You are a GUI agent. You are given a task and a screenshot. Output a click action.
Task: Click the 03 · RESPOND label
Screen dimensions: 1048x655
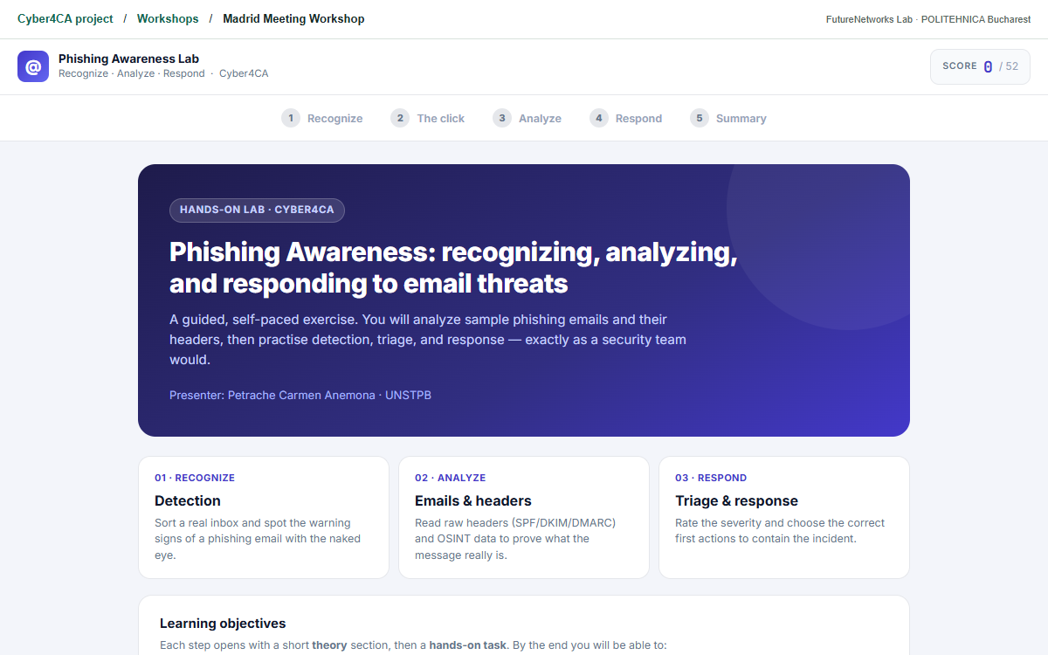click(x=711, y=478)
